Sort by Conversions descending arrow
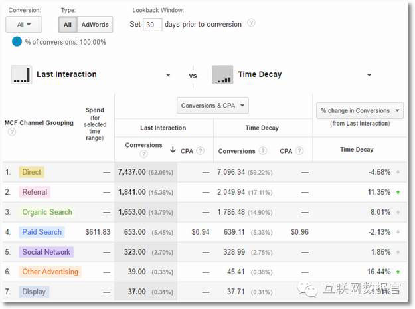The width and height of the screenshot is (415, 309). click(x=173, y=150)
